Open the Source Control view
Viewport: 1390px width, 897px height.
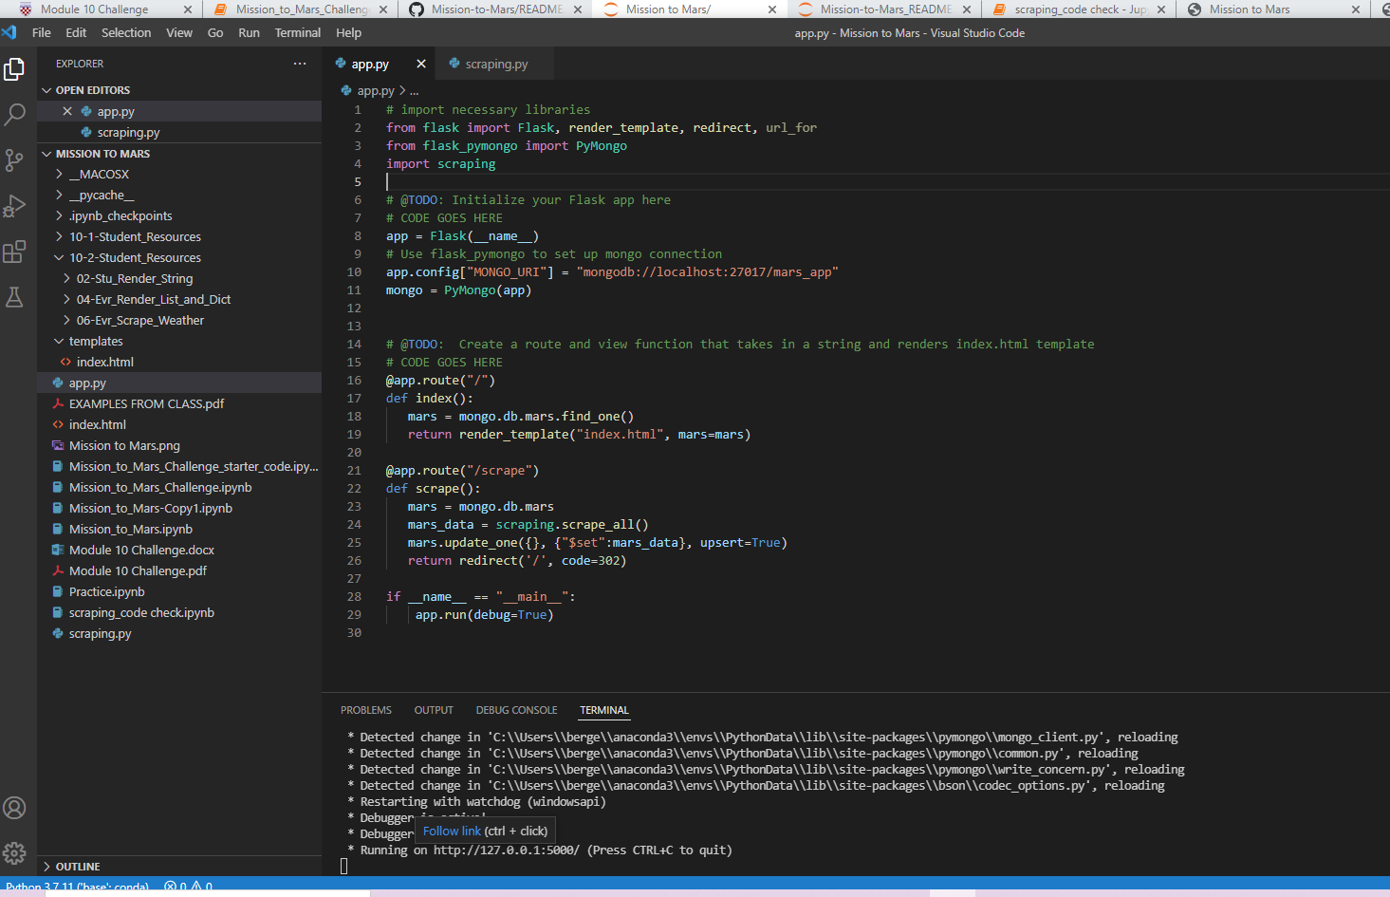point(14,160)
